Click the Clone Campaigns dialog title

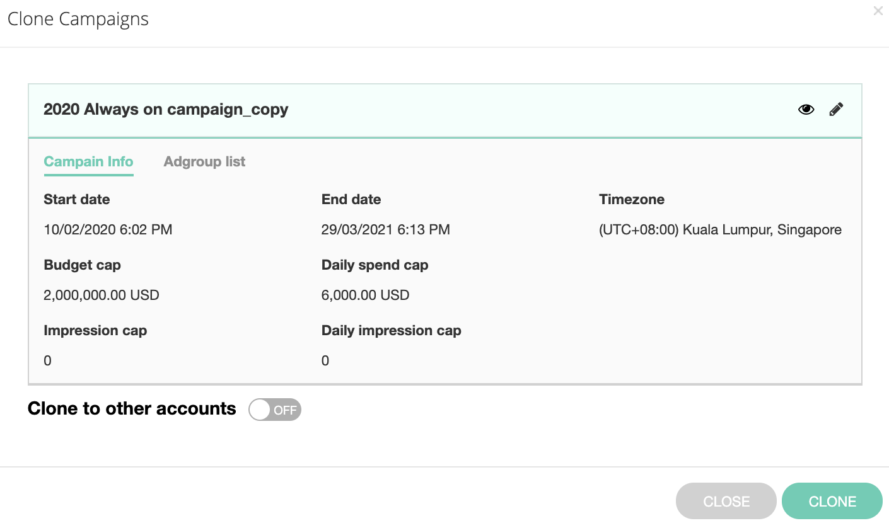[78, 19]
